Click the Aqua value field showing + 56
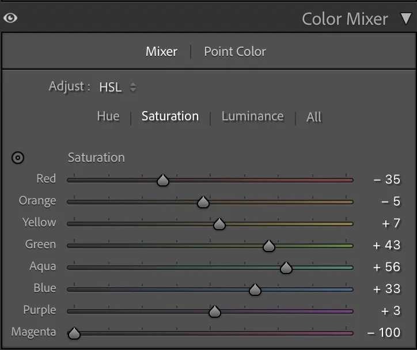This screenshot has width=417, height=350. [386, 267]
